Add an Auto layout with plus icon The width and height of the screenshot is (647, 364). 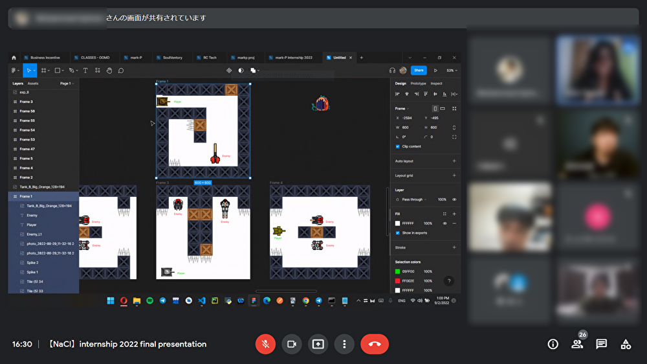pyautogui.click(x=454, y=161)
